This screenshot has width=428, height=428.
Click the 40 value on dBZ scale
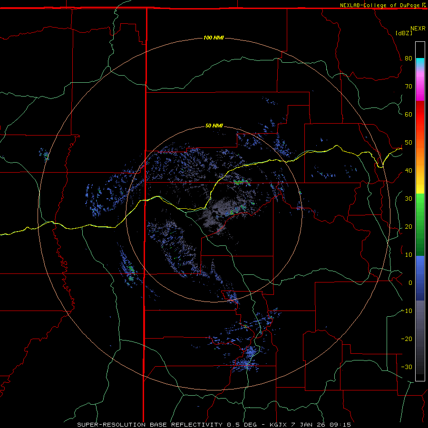click(x=409, y=171)
